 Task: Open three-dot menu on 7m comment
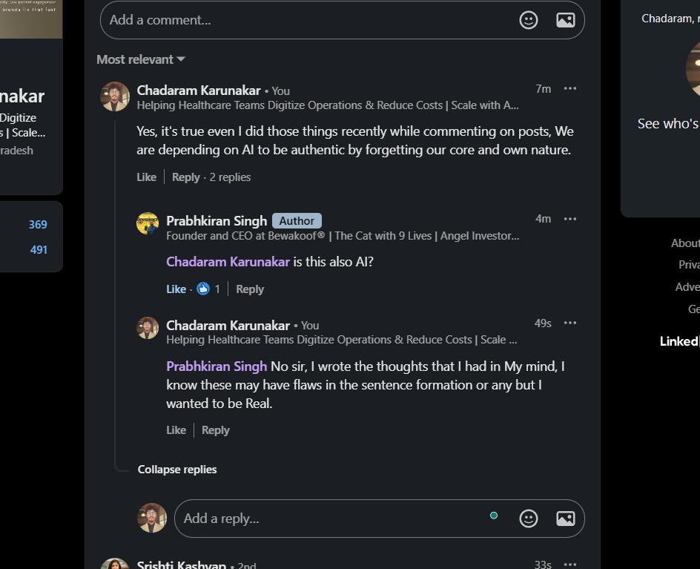[x=569, y=88]
